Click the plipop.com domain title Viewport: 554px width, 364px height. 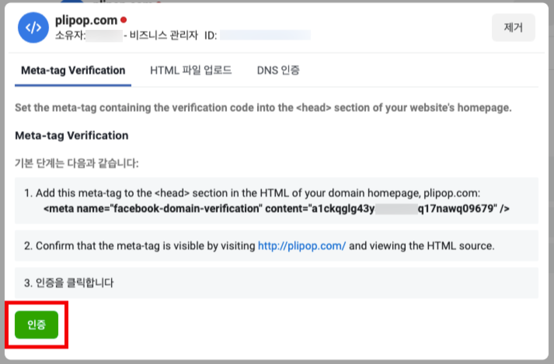pos(86,20)
